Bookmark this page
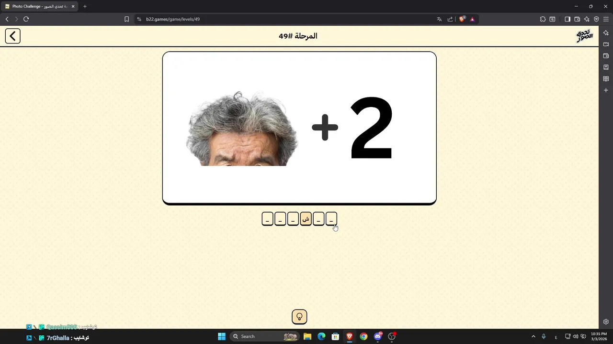Screen dimensions: 613x344 [126, 19]
